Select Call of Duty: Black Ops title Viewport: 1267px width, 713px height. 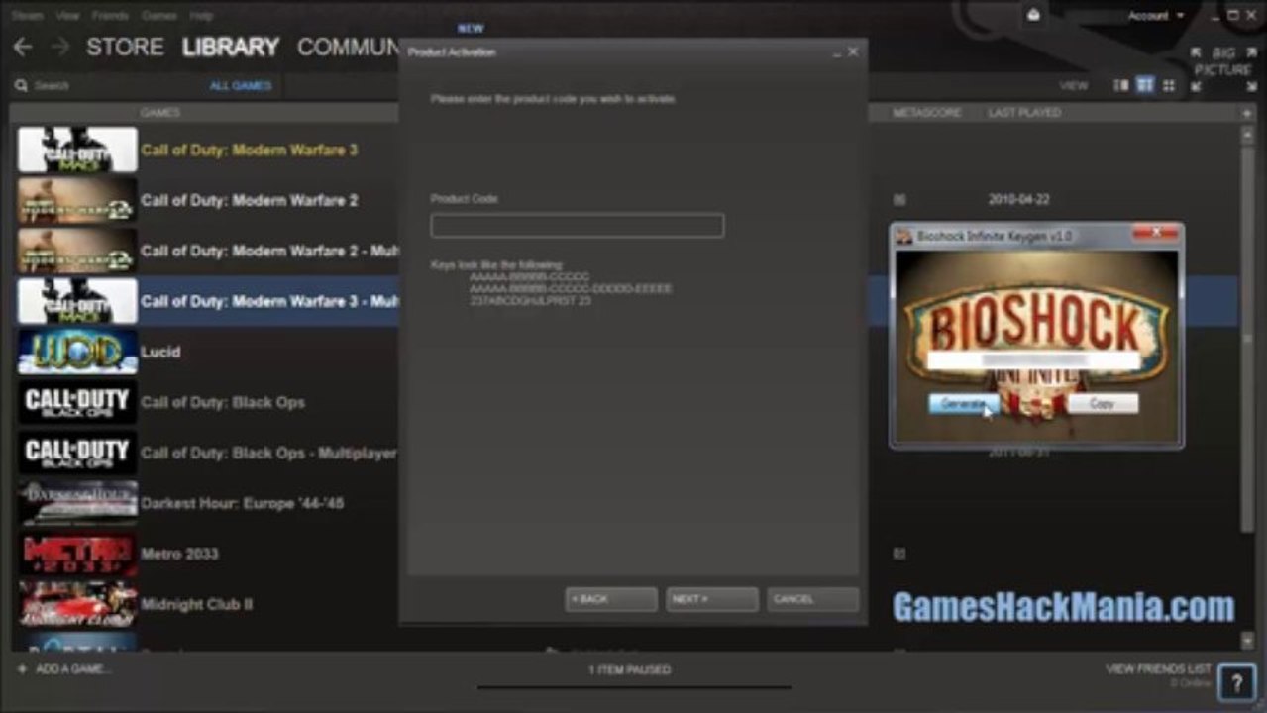pyautogui.click(x=223, y=402)
